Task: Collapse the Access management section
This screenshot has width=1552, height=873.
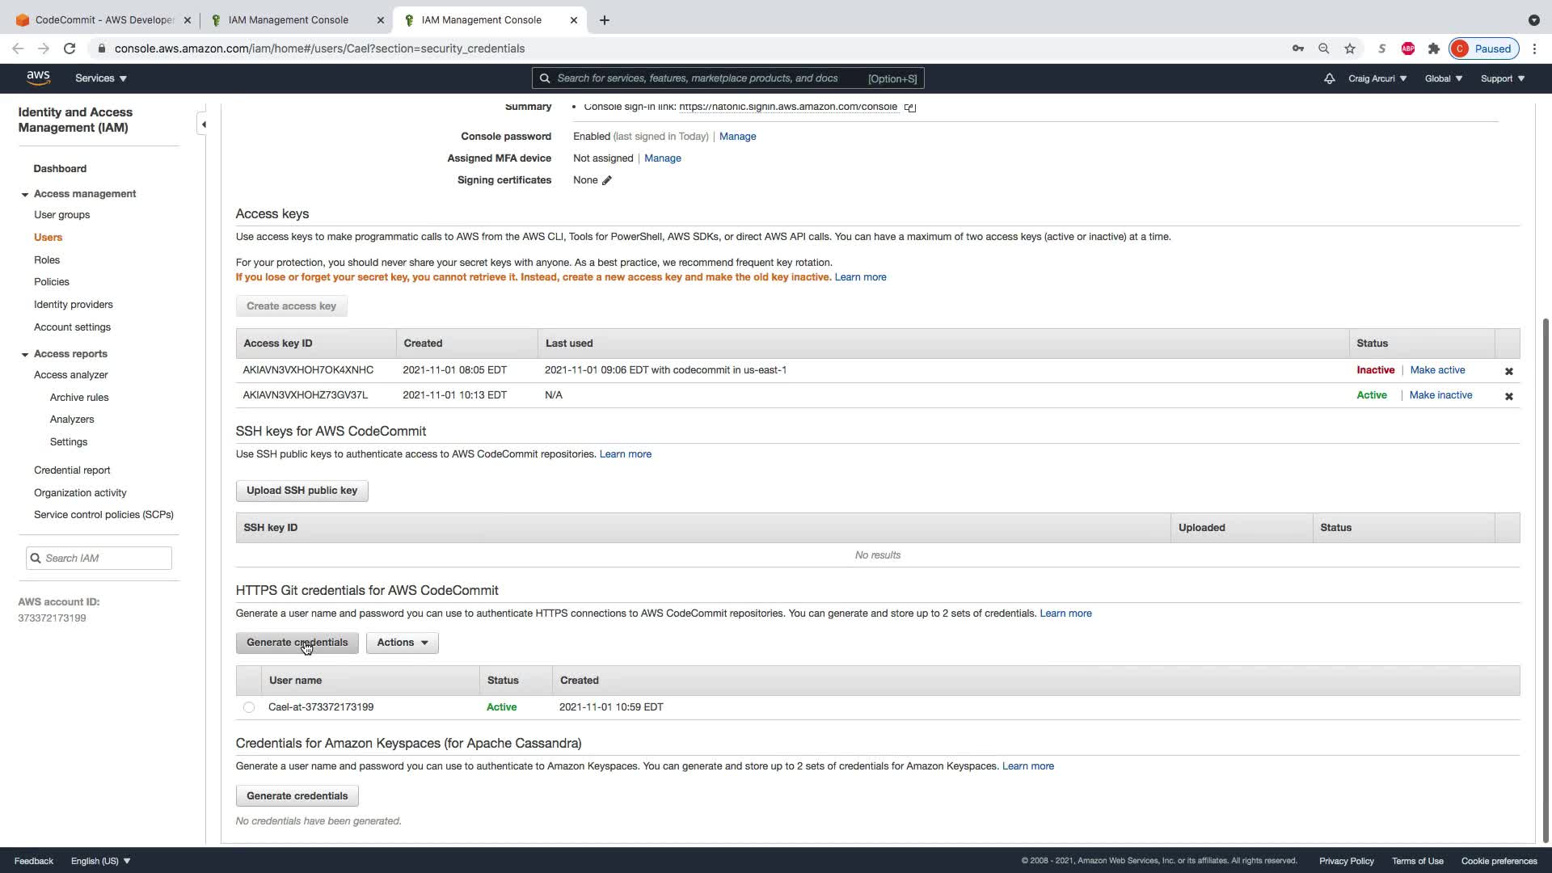Action: click(x=25, y=194)
